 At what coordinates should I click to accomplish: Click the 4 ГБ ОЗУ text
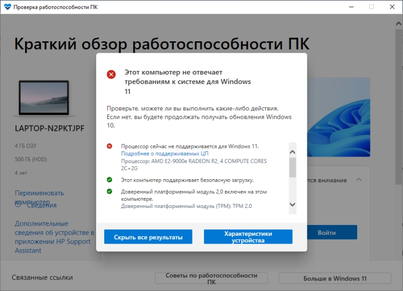click(26, 146)
